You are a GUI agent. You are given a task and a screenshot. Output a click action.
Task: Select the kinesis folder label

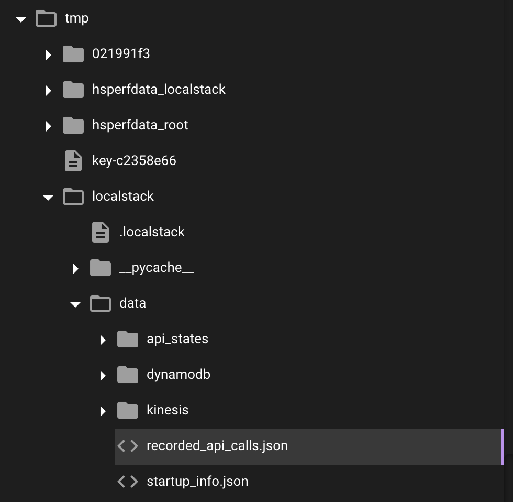[x=168, y=410]
